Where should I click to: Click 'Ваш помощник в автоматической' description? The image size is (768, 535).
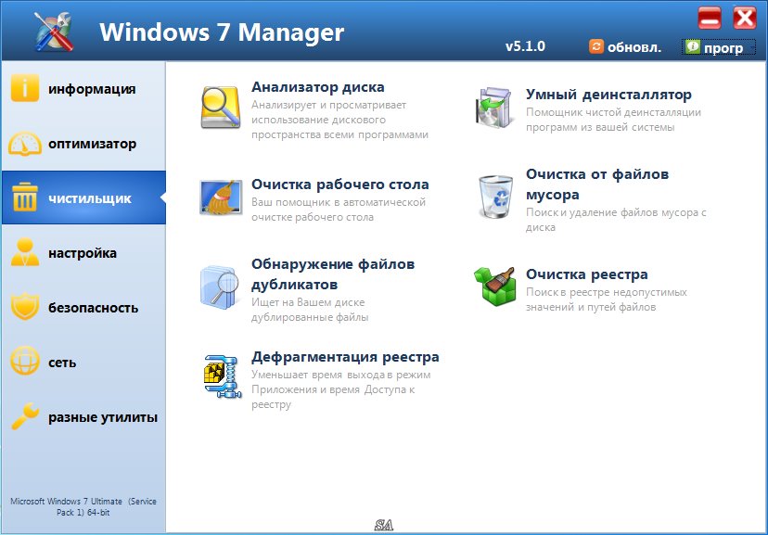[x=339, y=210]
